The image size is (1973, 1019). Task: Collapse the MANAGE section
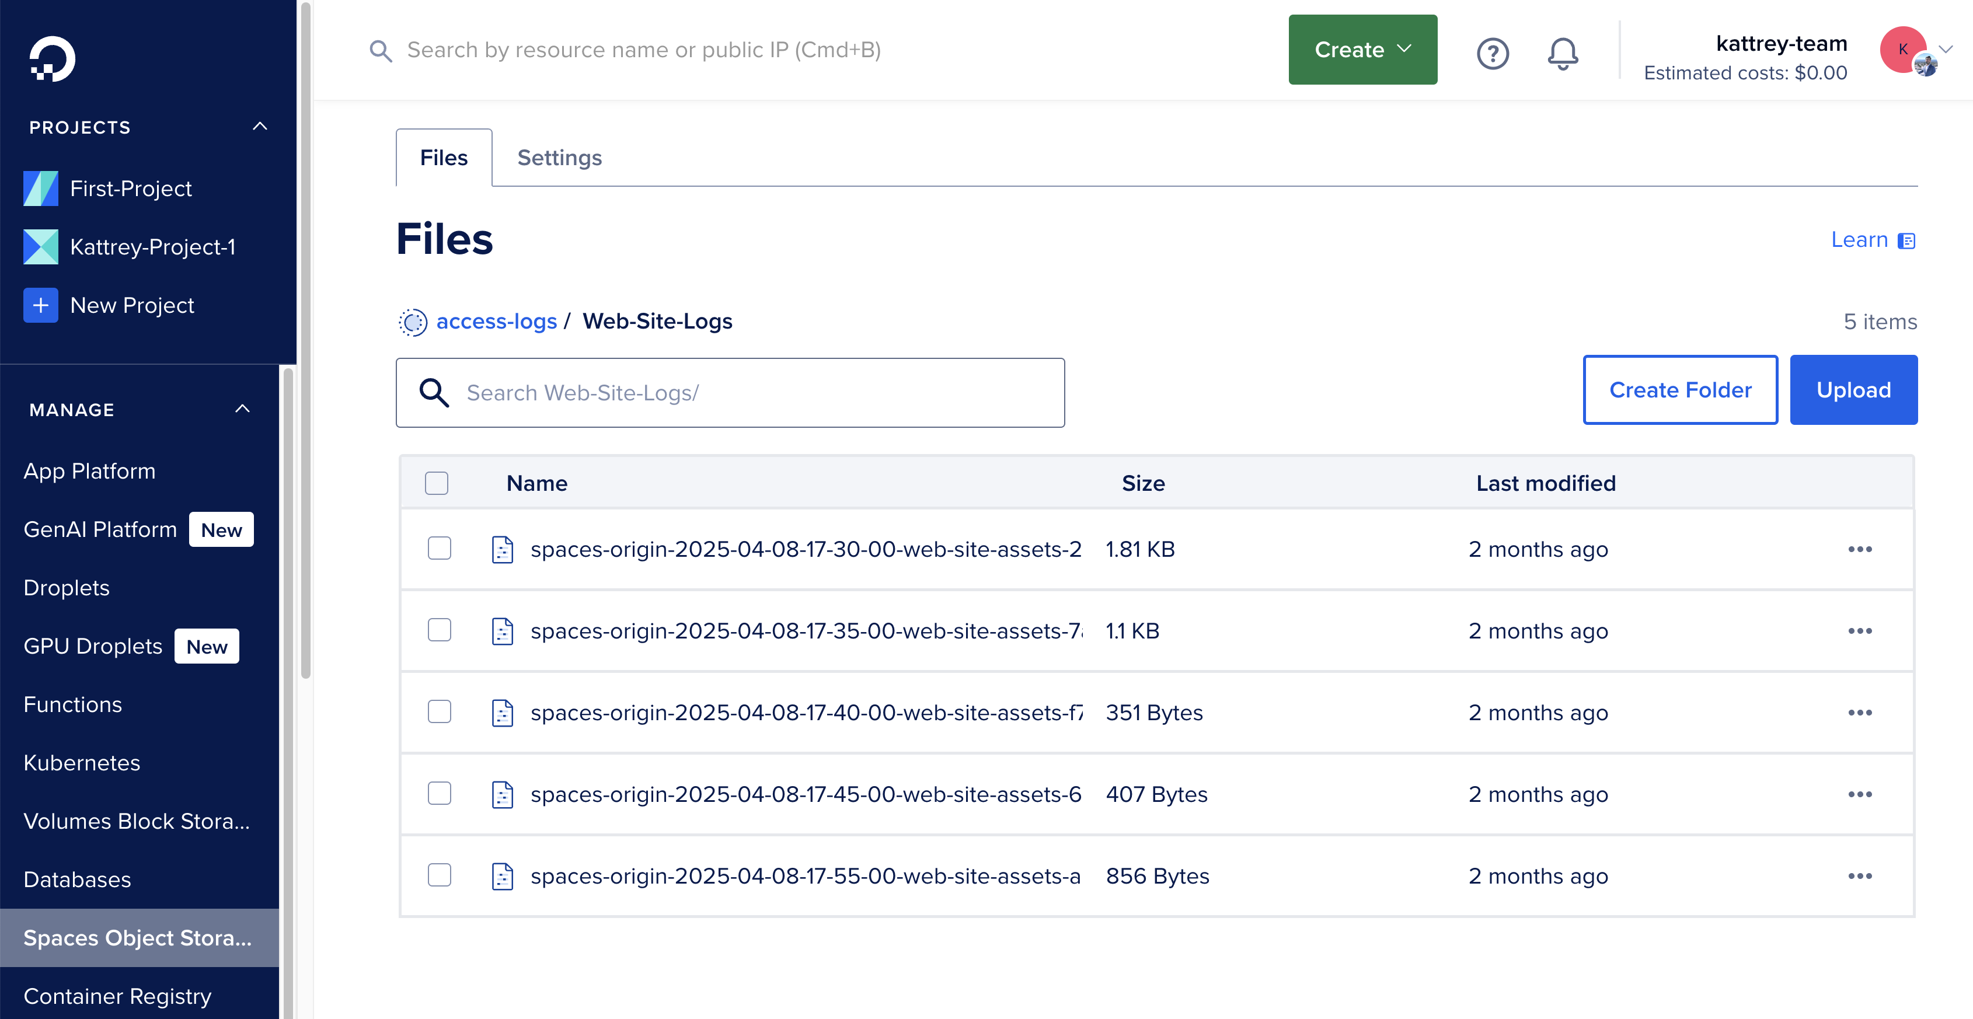(243, 409)
